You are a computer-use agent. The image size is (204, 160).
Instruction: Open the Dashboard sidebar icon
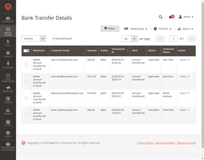point(8,20)
